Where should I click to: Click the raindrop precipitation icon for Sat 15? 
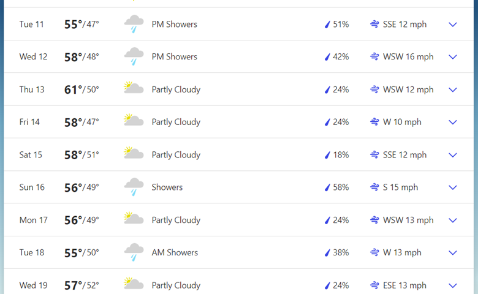pyautogui.click(x=327, y=155)
